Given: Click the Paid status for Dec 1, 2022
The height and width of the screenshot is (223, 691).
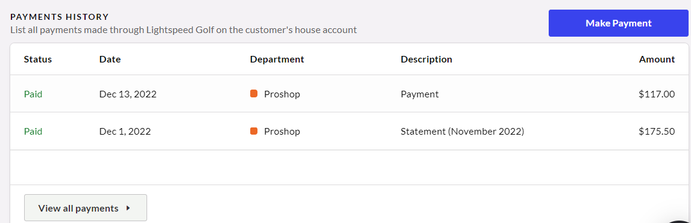Looking at the screenshot, I should (33, 131).
